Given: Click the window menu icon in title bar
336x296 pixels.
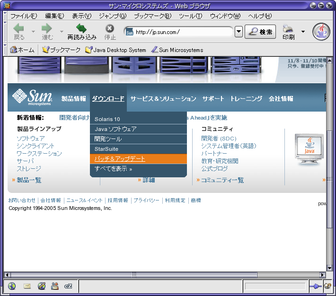Looking at the screenshot, I should (7, 5).
